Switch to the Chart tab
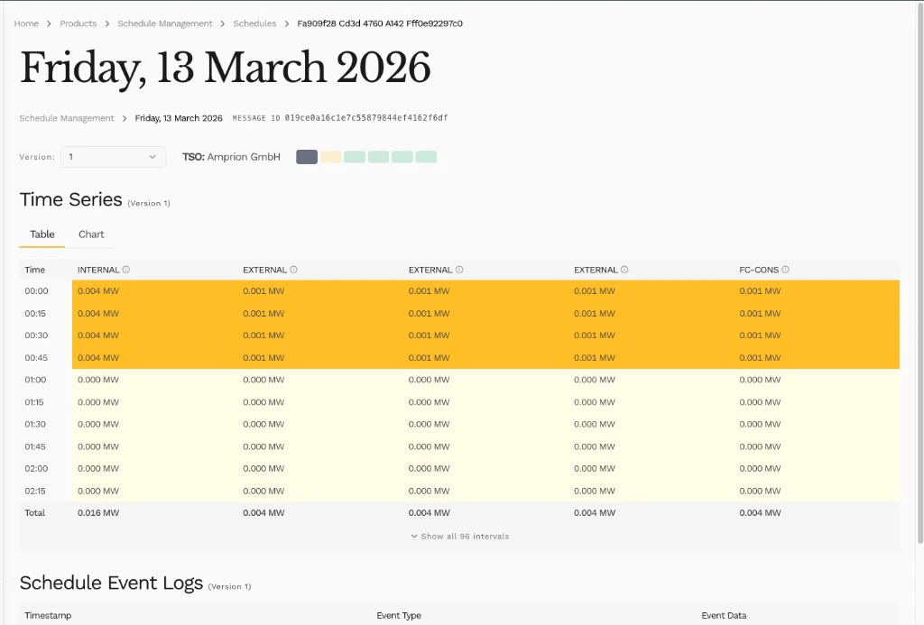 coord(91,234)
